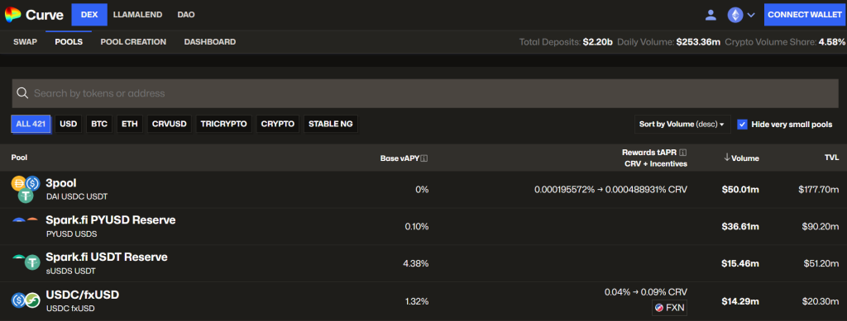This screenshot has width=847, height=321.
Task: Select the USD filter chip
Action: click(69, 124)
